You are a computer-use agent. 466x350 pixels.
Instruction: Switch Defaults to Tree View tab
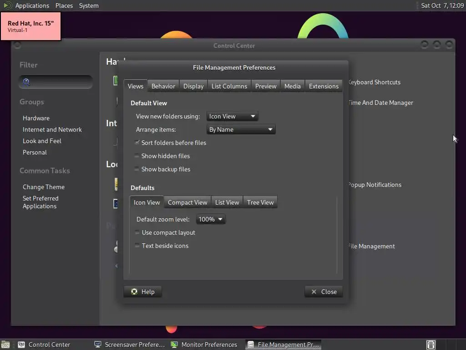[x=260, y=202]
